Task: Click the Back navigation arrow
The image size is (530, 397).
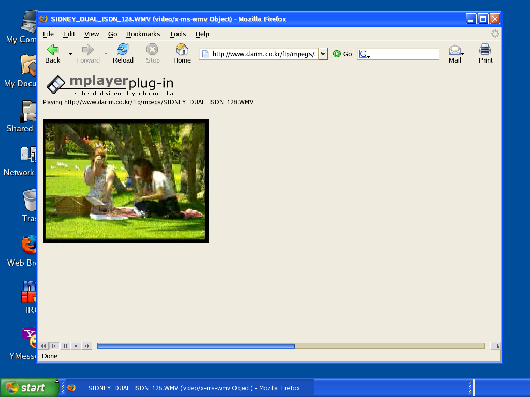Action: (53, 54)
